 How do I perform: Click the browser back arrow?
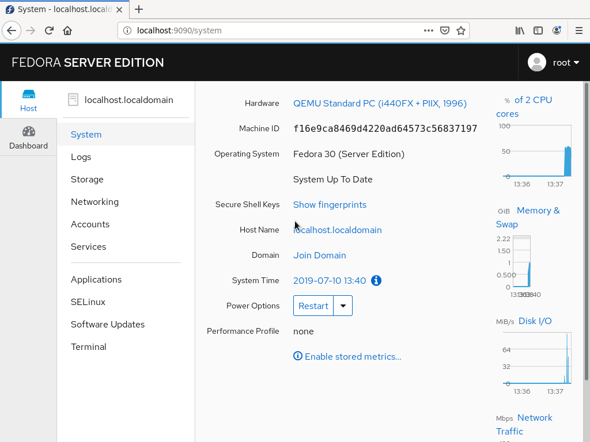(12, 31)
